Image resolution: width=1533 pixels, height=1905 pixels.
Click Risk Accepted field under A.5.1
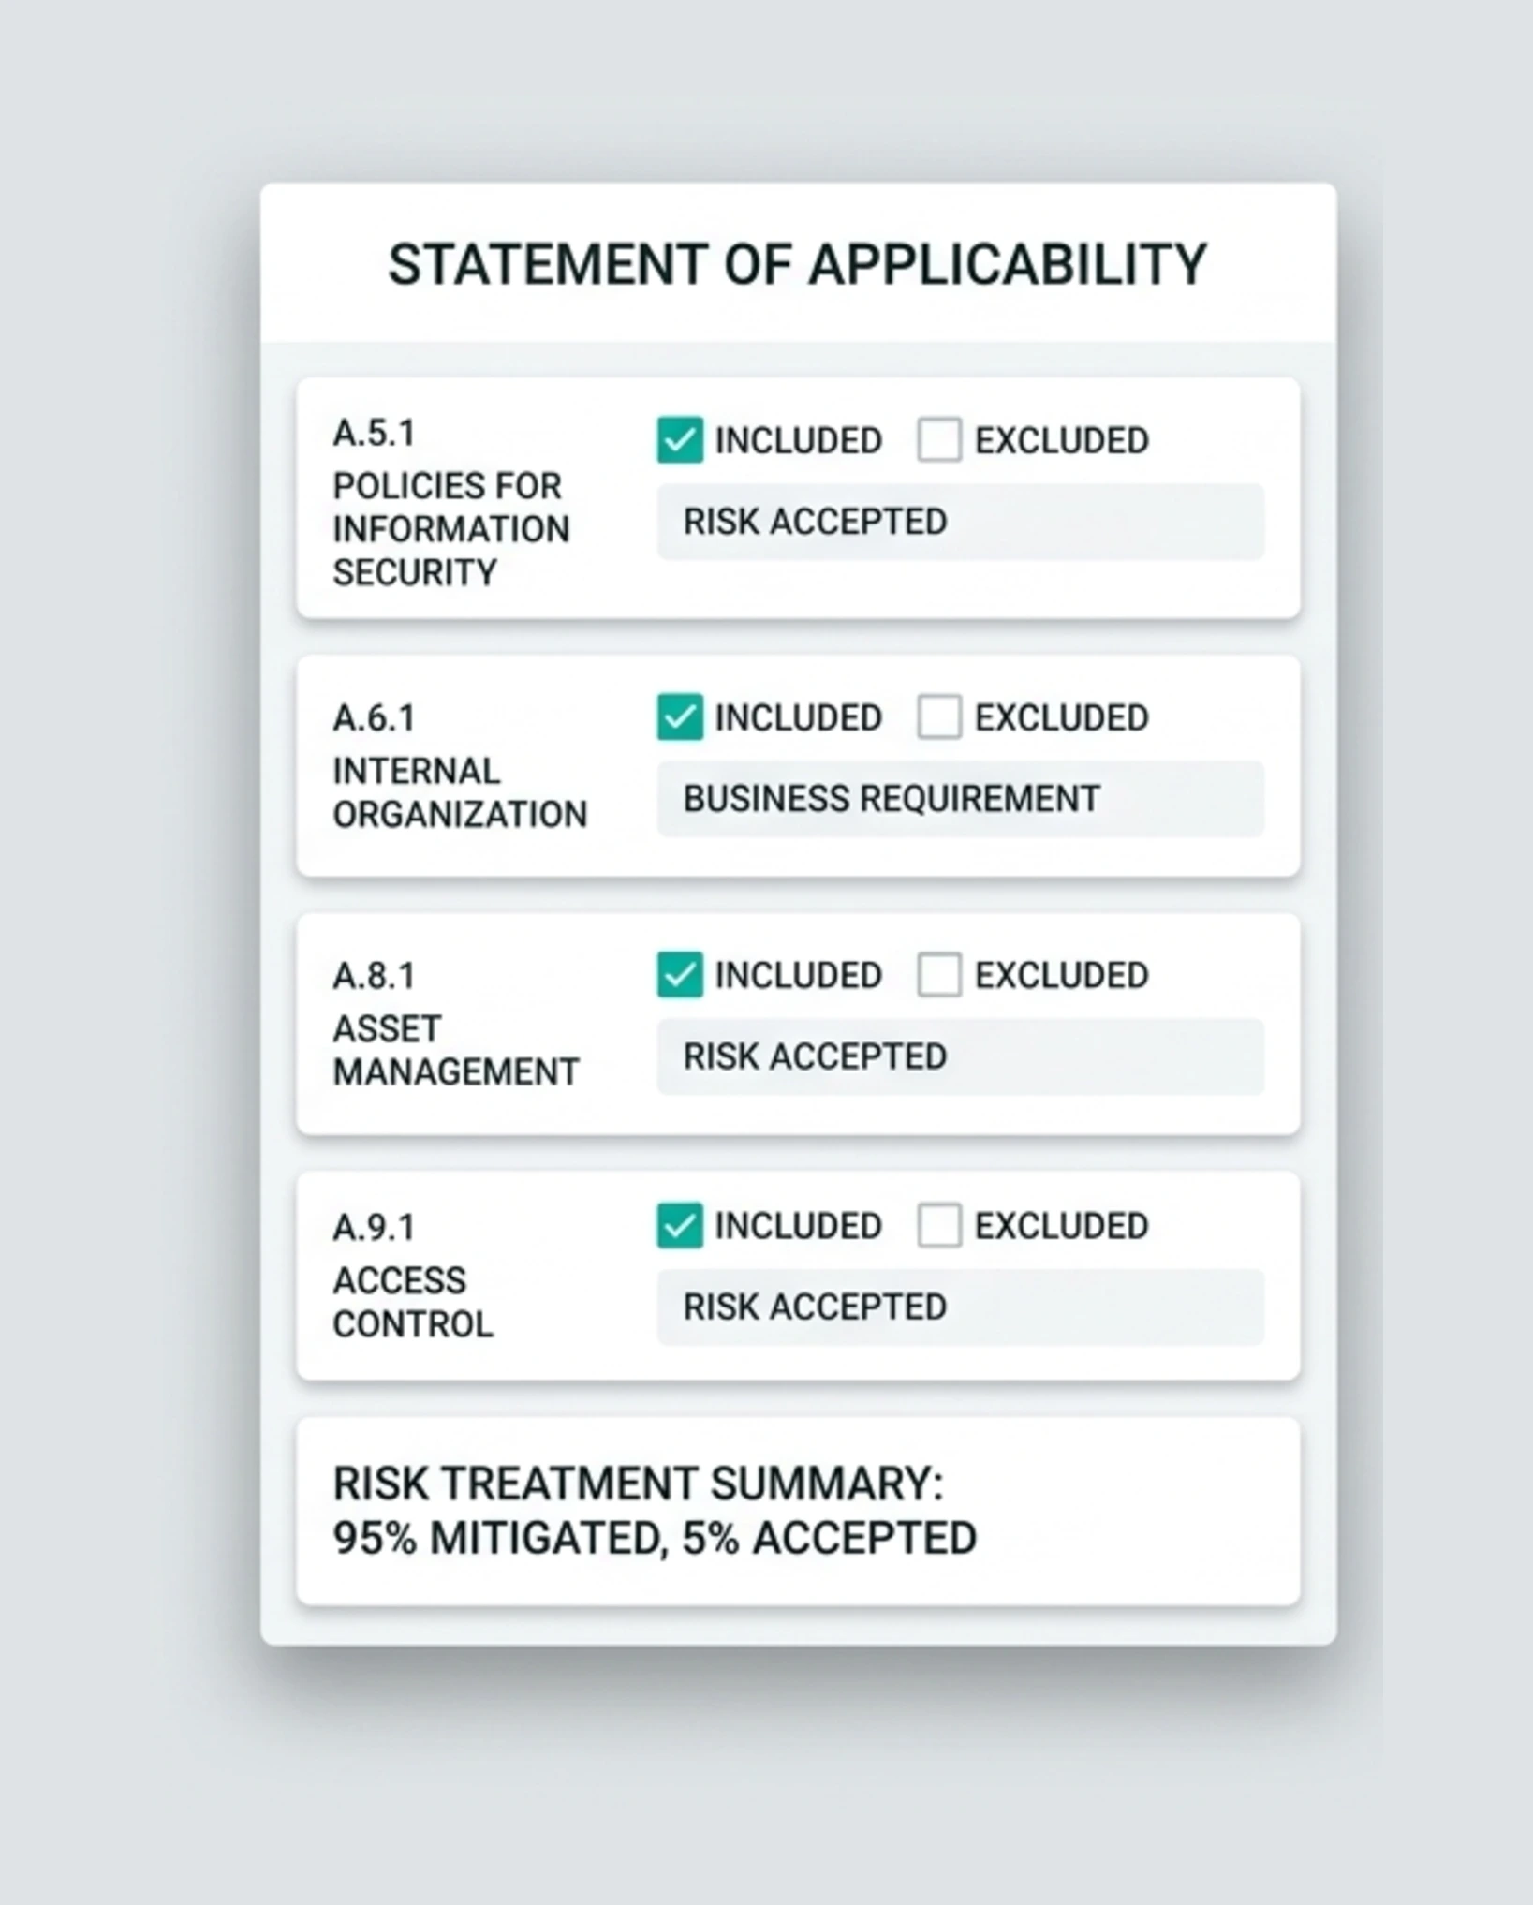tap(961, 522)
